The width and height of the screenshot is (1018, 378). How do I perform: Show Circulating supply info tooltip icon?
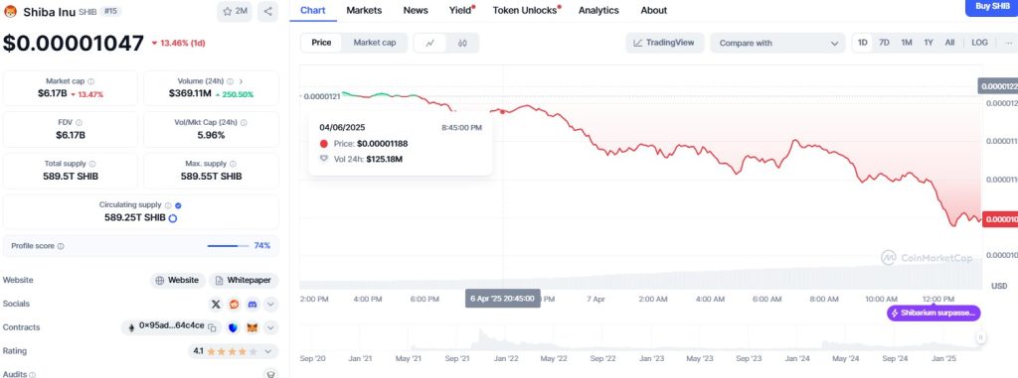168,205
